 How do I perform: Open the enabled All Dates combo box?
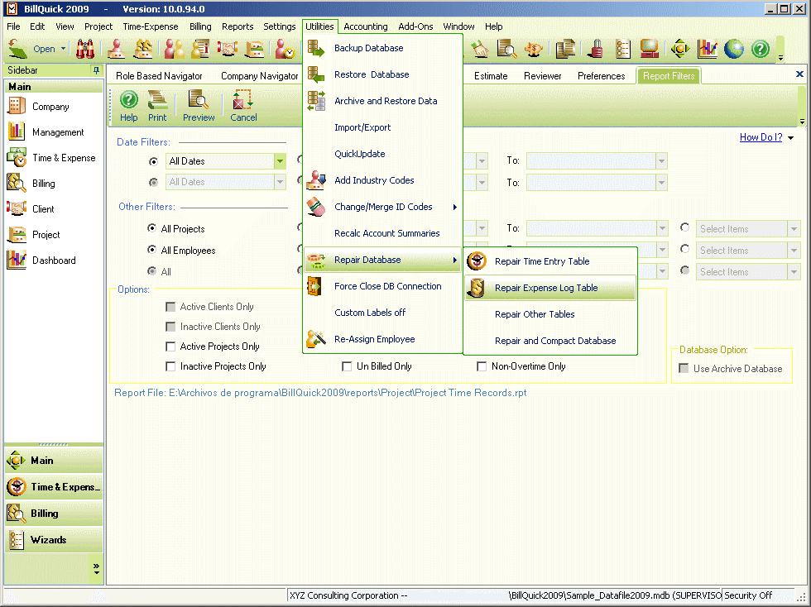pyautogui.click(x=280, y=161)
